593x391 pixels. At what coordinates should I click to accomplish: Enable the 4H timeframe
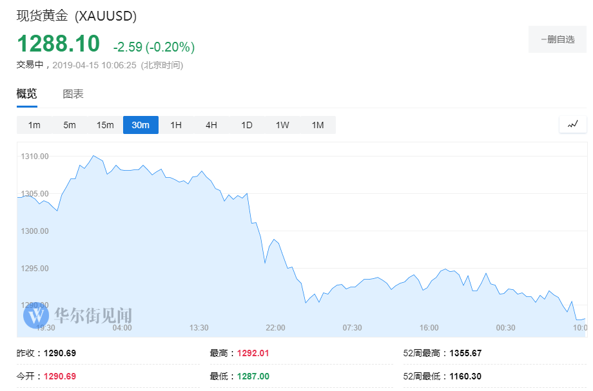[211, 125]
